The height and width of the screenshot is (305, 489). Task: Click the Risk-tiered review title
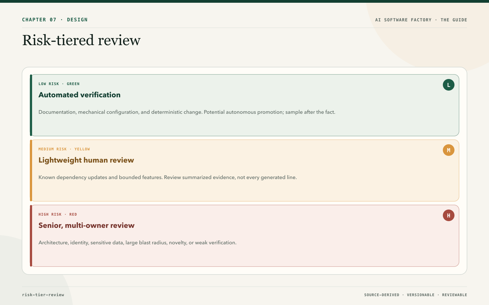pos(81,40)
